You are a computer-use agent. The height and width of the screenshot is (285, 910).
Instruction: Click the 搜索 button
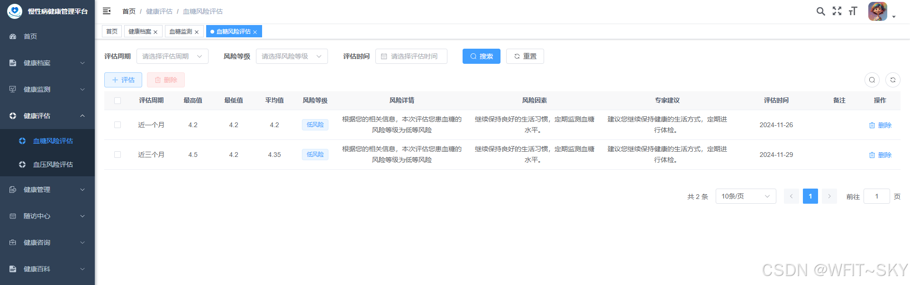click(482, 56)
